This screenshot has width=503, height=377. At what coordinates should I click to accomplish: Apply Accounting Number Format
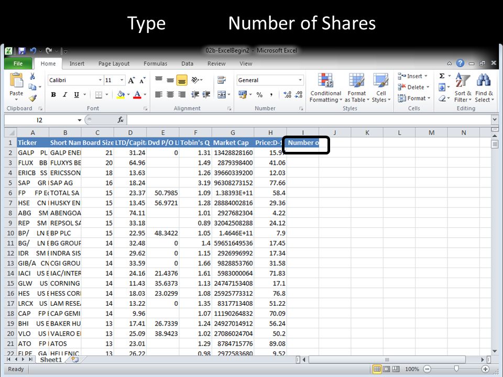(x=243, y=95)
